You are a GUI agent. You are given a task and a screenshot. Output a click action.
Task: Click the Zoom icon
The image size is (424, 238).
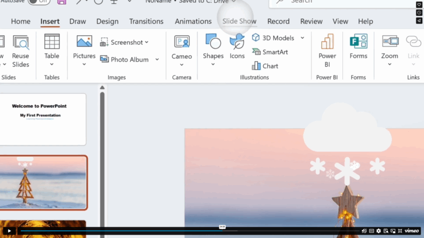[390, 41]
